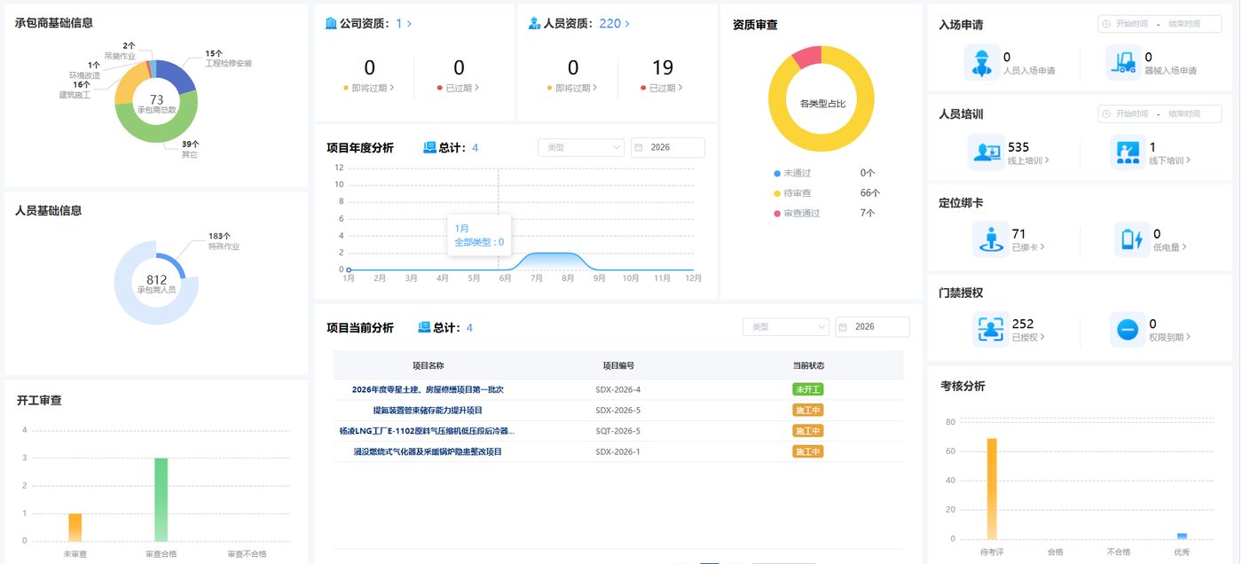Click 开始时间 field in 人员培训

[x=1133, y=114]
